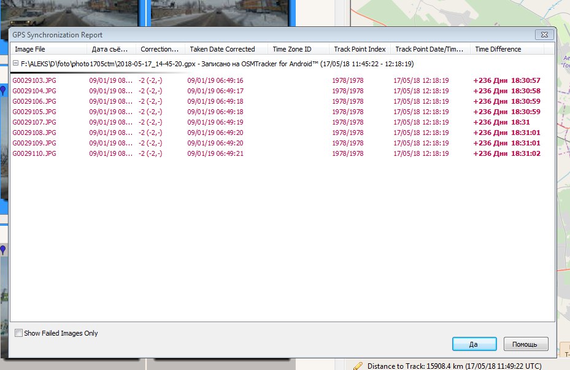This screenshot has width=570, height=370.
Task: Click corrected date 09/01/19 06:49:16
Action: click(215, 80)
